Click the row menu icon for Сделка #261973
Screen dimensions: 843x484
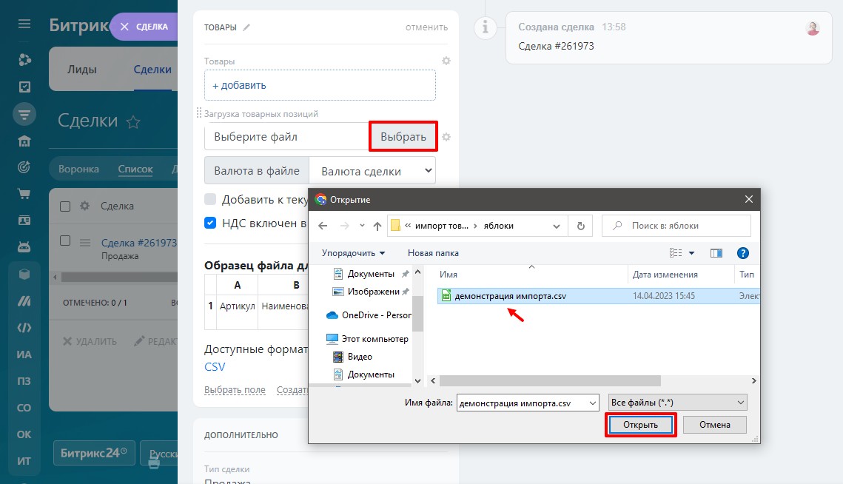pos(85,243)
